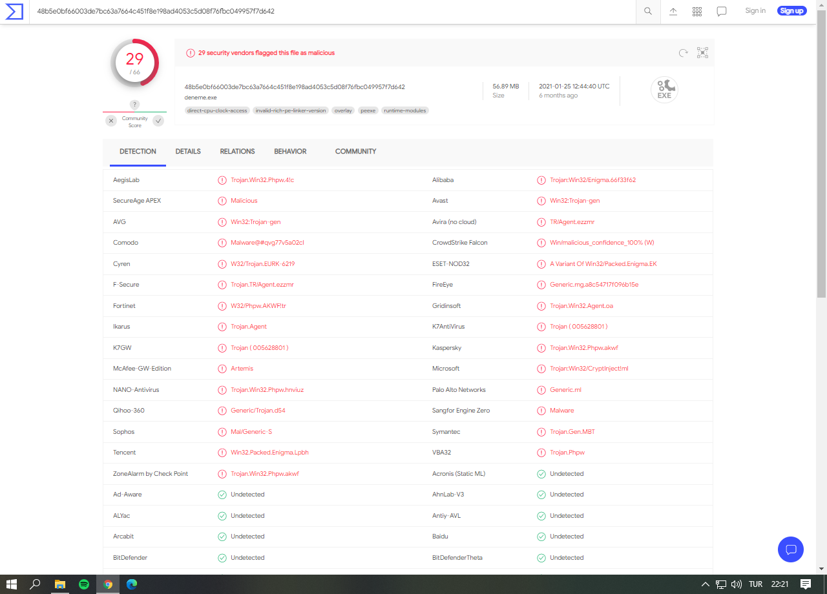The image size is (827, 594).
Task: Open File Explorer from the taskbar
Action: tap(60, 584)
